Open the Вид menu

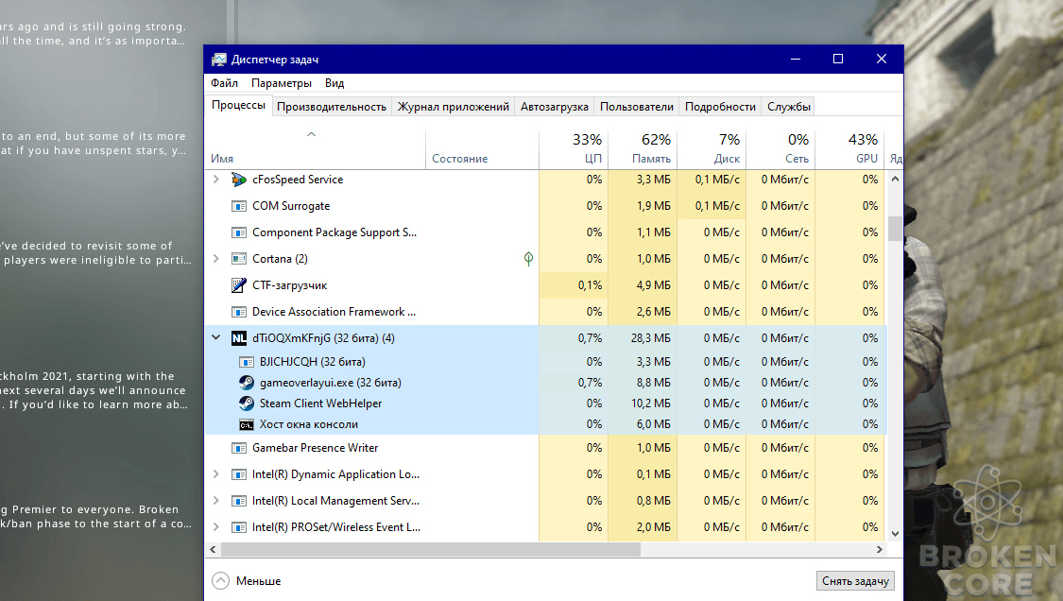[334, 83]
